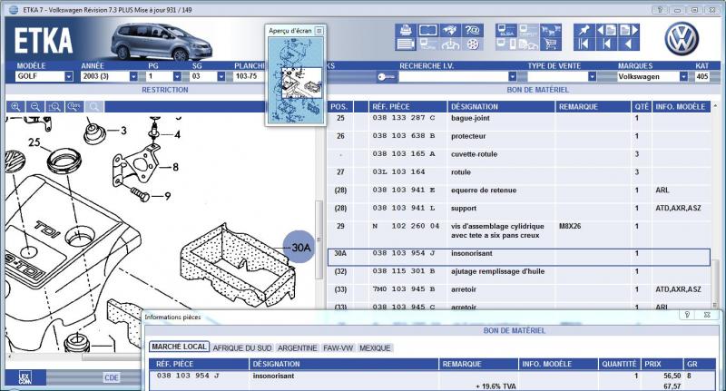This screenshot has width=726, height=391.
Task: Click help icon in Informations pièces window
Action: pos(687,315)
